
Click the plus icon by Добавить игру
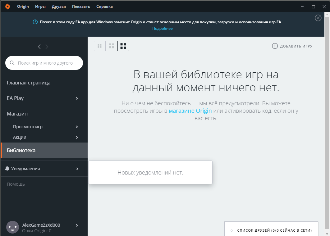pos(275,46)
